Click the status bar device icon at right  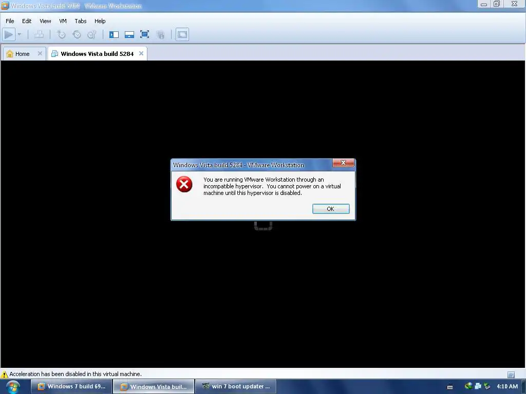pos(511,375)
